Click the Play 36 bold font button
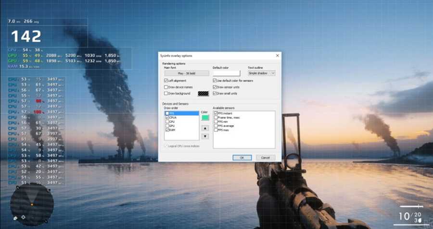 [x=186, y=73]
